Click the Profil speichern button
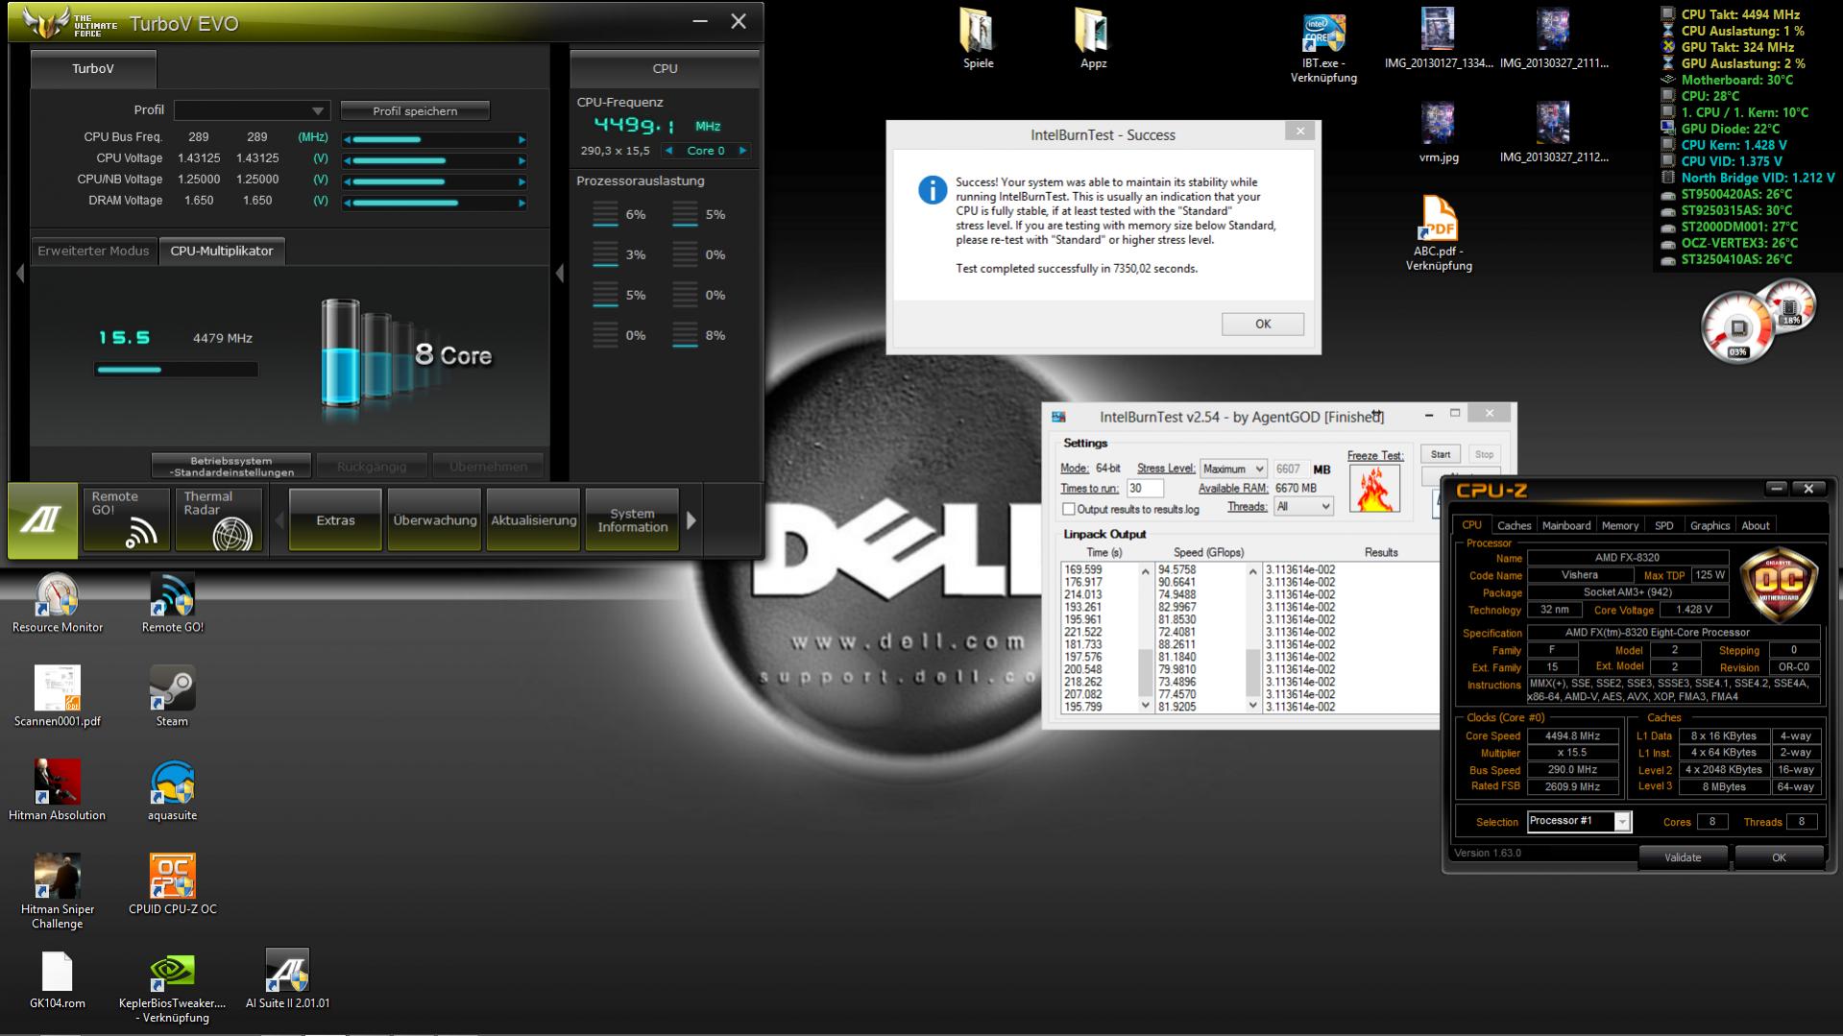 (x=415, y=110)
